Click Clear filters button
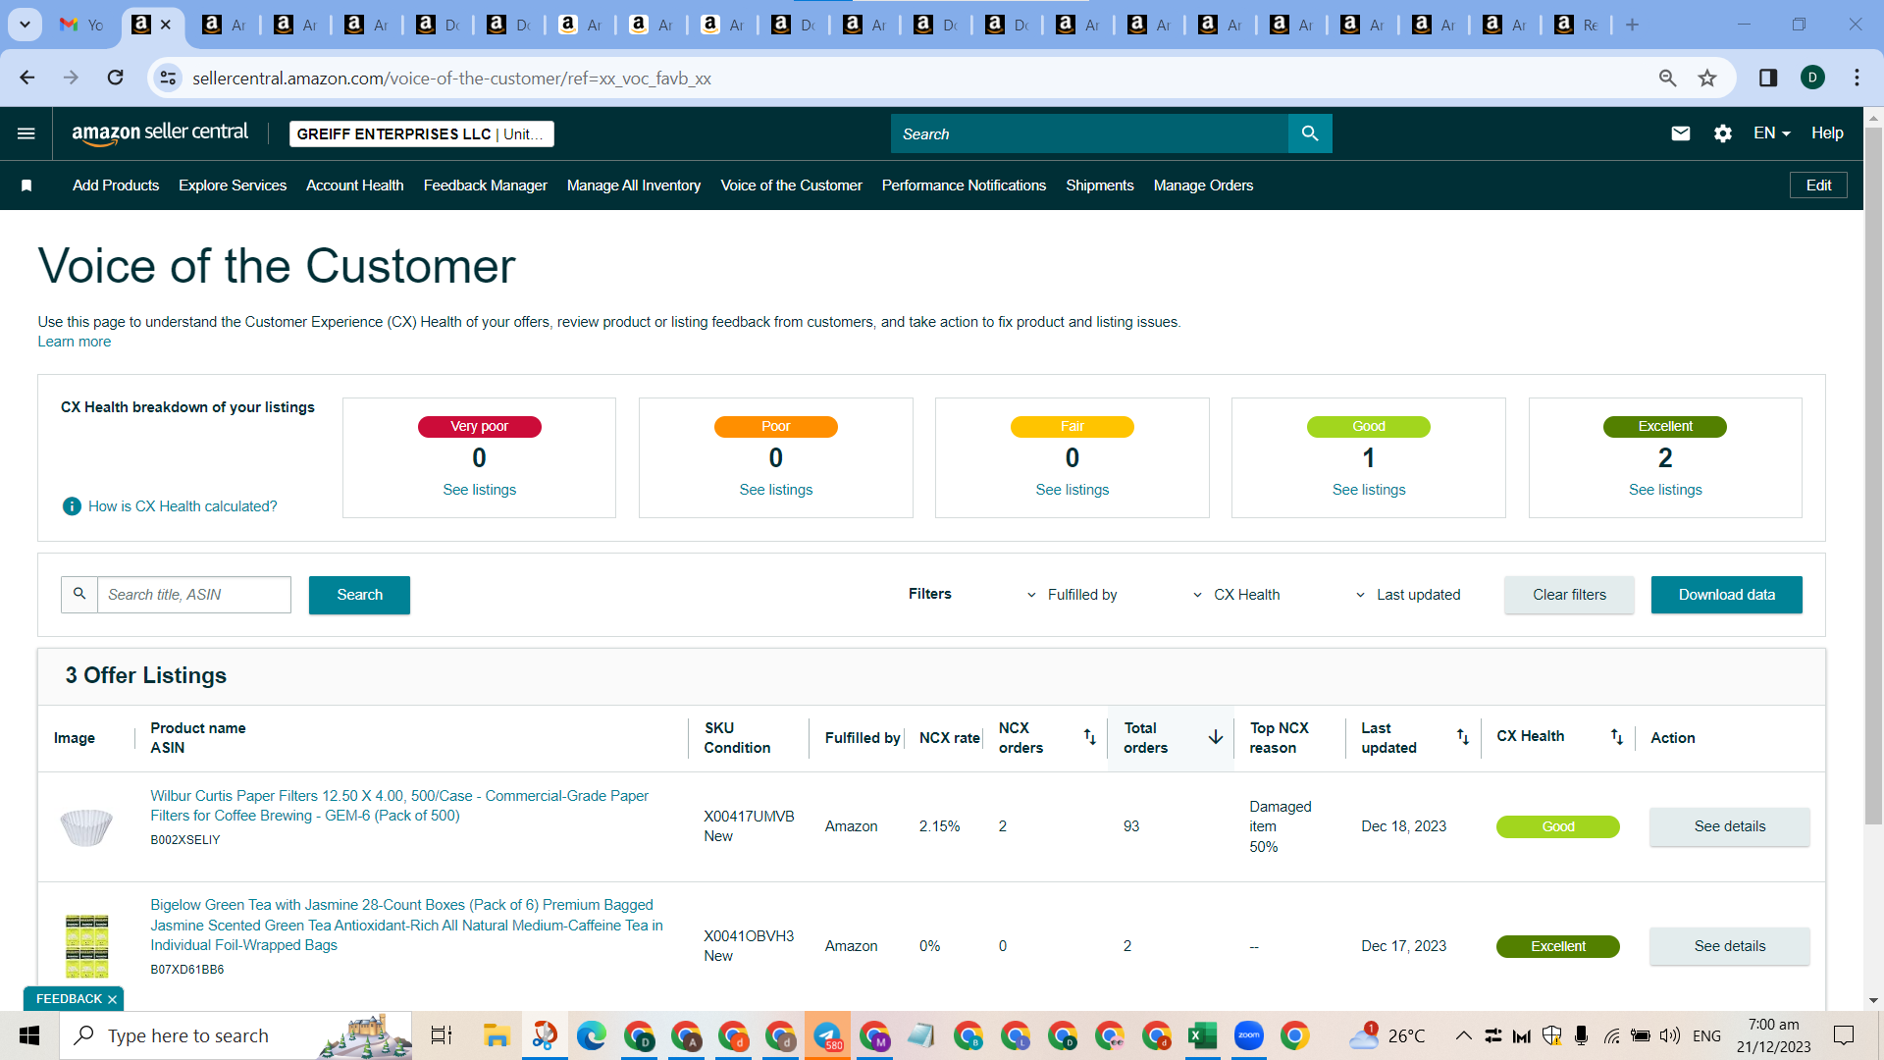Screen dimensions: 1884x1060 [x=1570, y=595]
